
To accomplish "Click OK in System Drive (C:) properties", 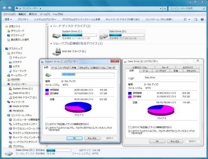I will tap(75, 138).
